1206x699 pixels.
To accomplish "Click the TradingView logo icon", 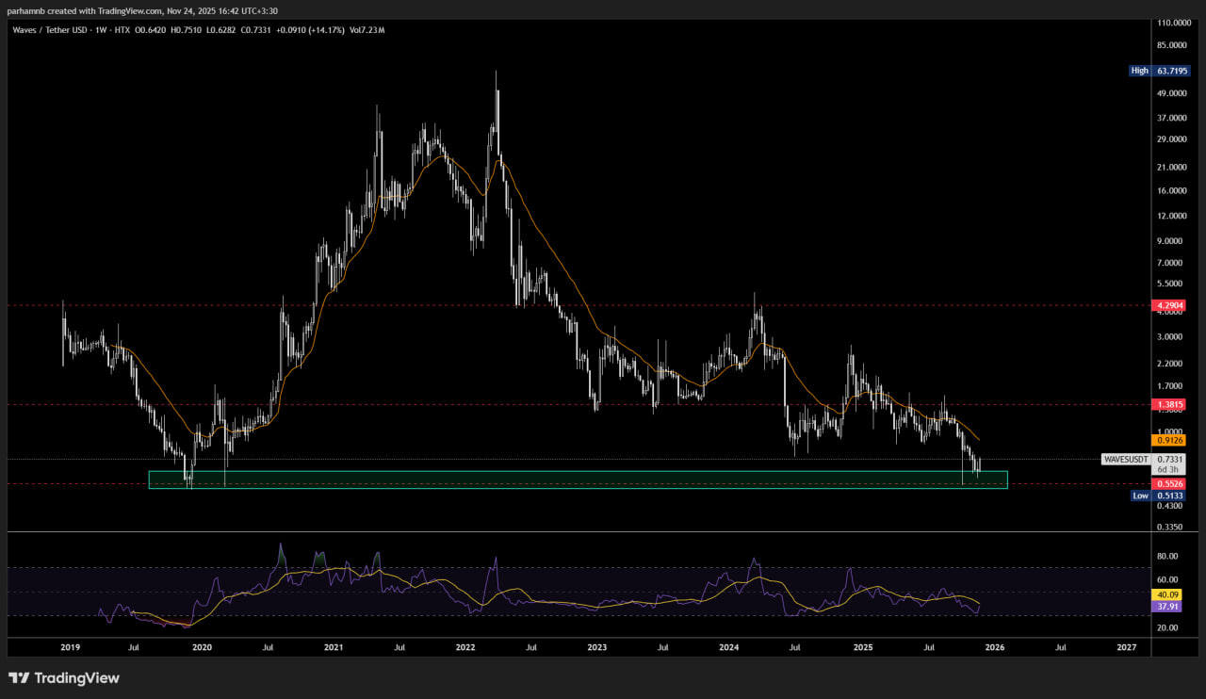I will 18,678.
